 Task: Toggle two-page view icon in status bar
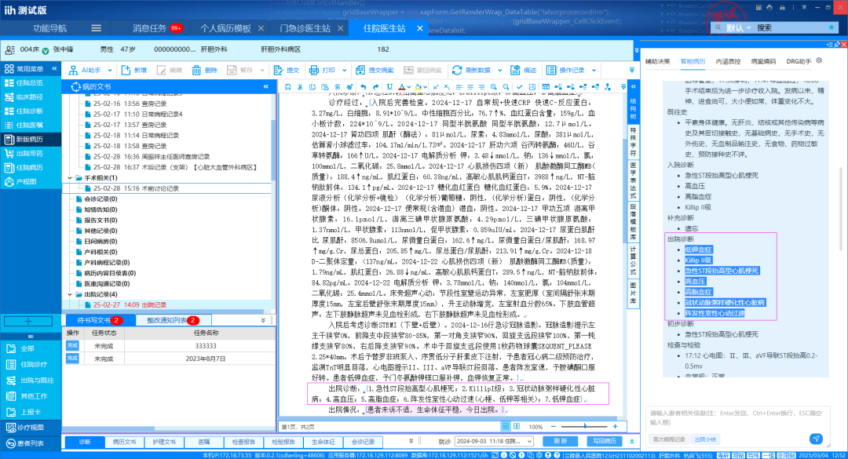pyautogui.click(x=517, y=427)
